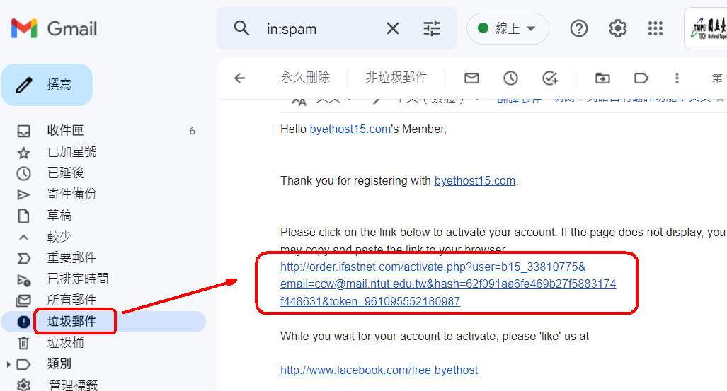Expand the 類別 categories tree
Image resolution: width=727 pixels, height=391 pixels.
(x=8, y=365)
